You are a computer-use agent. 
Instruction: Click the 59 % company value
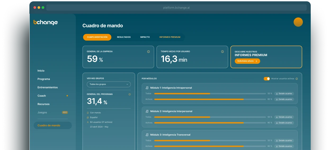pos(95,59)
